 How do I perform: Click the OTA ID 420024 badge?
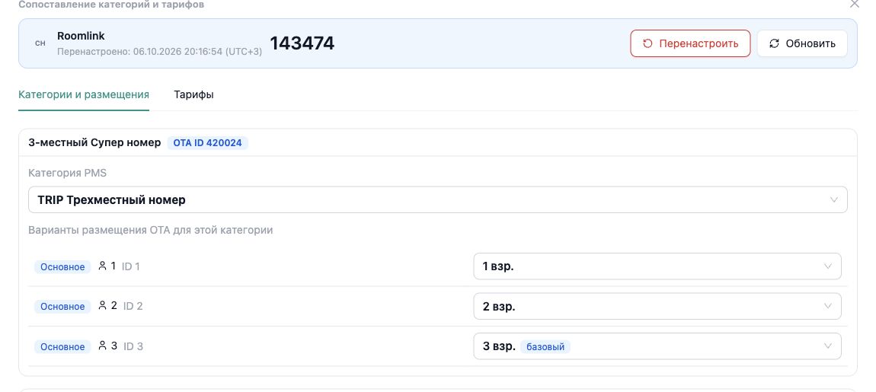[x=207, y=143]
